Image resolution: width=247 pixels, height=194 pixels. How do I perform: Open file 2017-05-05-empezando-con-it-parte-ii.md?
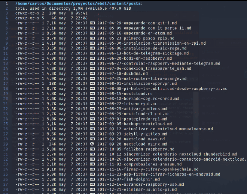144,28
